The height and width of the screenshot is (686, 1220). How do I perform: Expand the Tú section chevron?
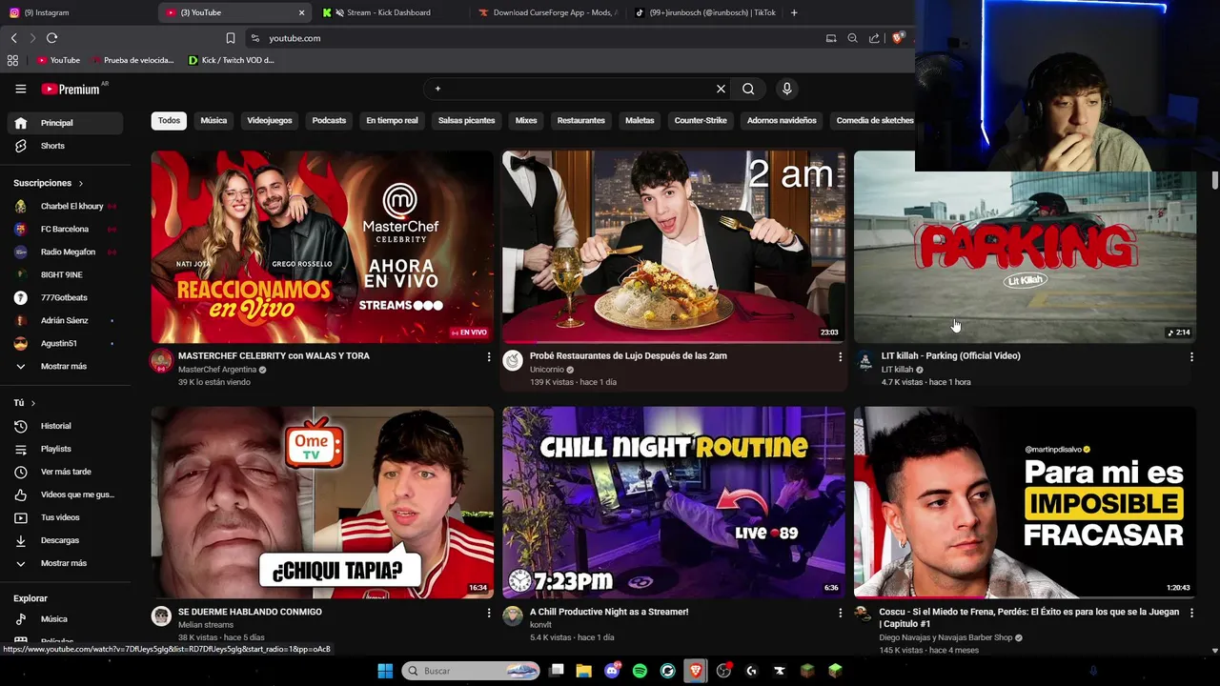(x=32, y=403)
